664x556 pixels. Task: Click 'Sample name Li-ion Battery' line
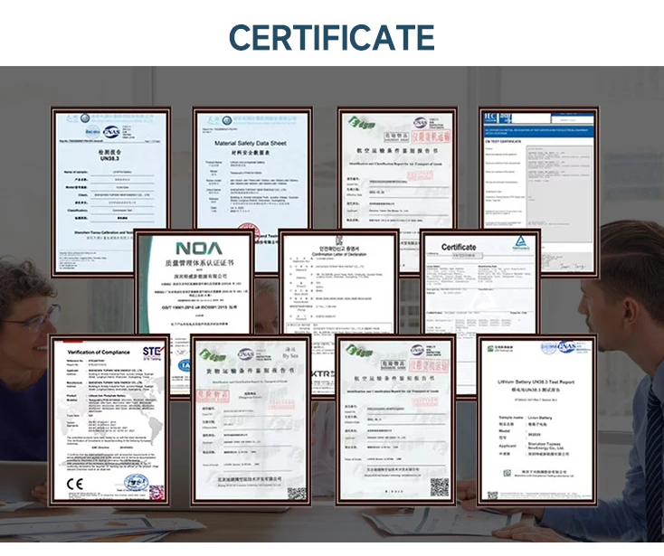tap(526, 417)
